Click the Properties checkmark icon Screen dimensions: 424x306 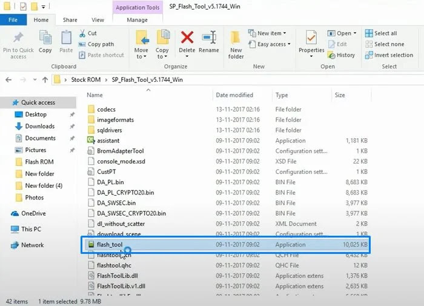[311, 38]
